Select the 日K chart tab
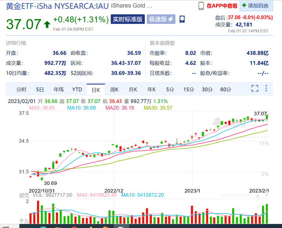The height and width of the screenshot is (228, 282). point(96,90)
